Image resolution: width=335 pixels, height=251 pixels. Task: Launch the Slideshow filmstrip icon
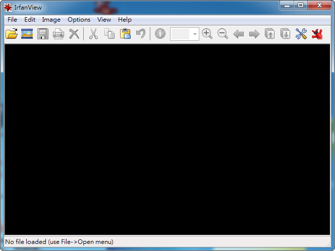tap(27, 34)
